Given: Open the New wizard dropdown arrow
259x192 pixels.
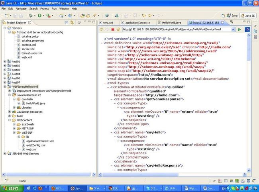Looking at the screenshot, I should click(11, 16).
